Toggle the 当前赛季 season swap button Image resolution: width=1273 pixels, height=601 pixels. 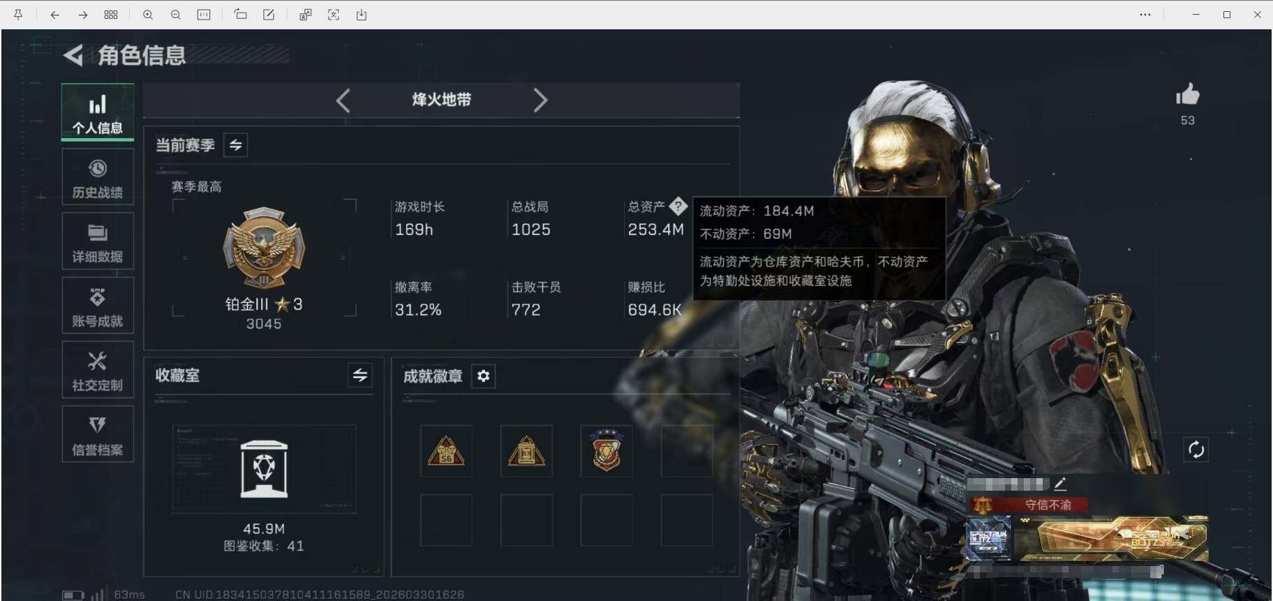pyautogui.click(x=236, y=145)
